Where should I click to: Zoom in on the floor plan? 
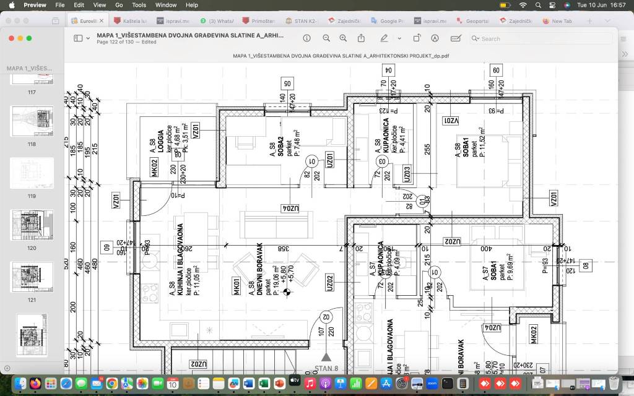[344, 38]
